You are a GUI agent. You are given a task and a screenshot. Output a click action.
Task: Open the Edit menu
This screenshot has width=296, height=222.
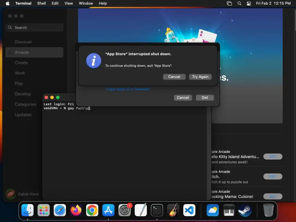(x=55, y=3)
